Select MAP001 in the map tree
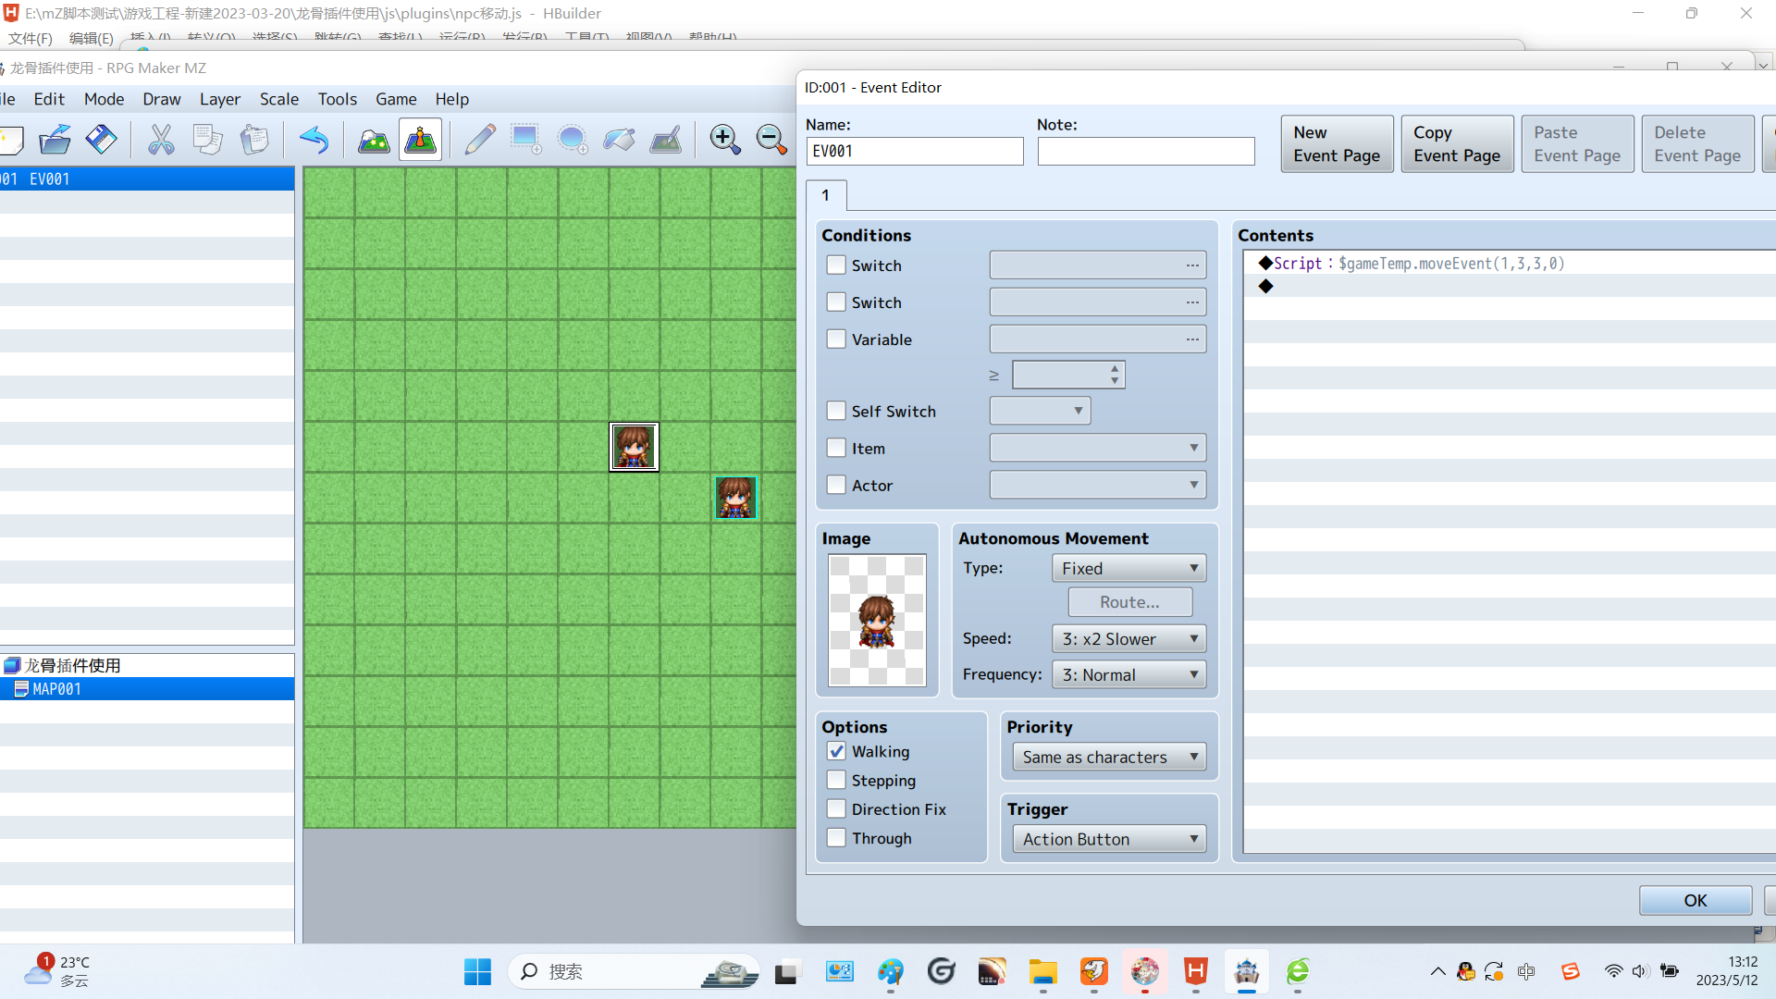1776x999 pixels. click(148, 689)
